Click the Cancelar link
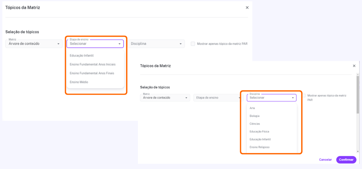This screenshot has height=169, width=362. click(x=325, y=159)
